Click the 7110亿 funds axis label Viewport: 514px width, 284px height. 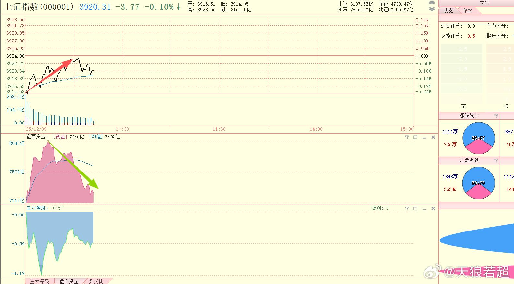17,201
